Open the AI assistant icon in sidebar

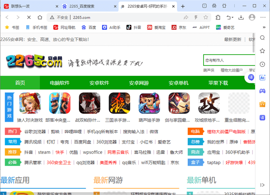[262, 77]
